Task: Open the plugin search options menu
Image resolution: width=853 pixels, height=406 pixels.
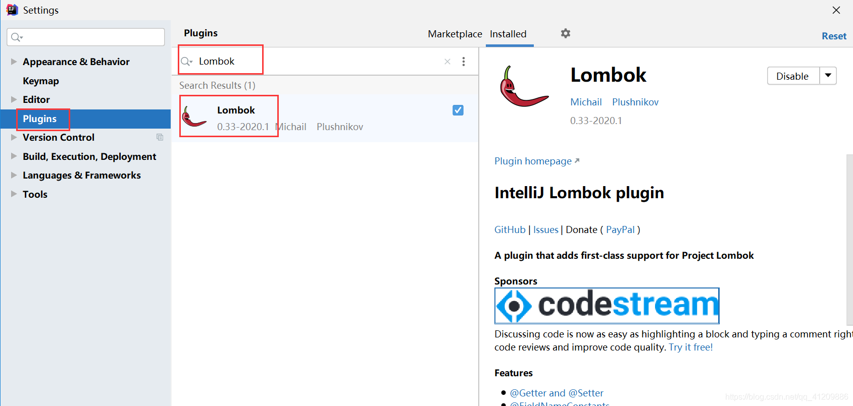Action: coord(464,62)
